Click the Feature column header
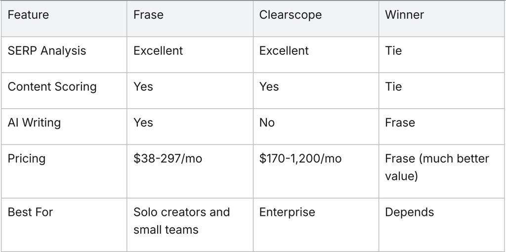This screenshot has height=252, width=506. [x=28, y=15]
